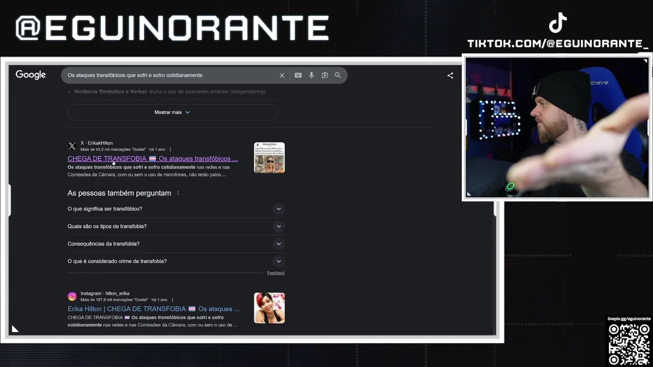Click the share icon at top right
This screenshot has width=653, height=367.
[450, 75]
